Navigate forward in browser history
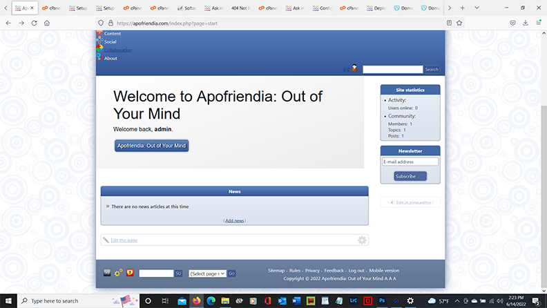 21,23
